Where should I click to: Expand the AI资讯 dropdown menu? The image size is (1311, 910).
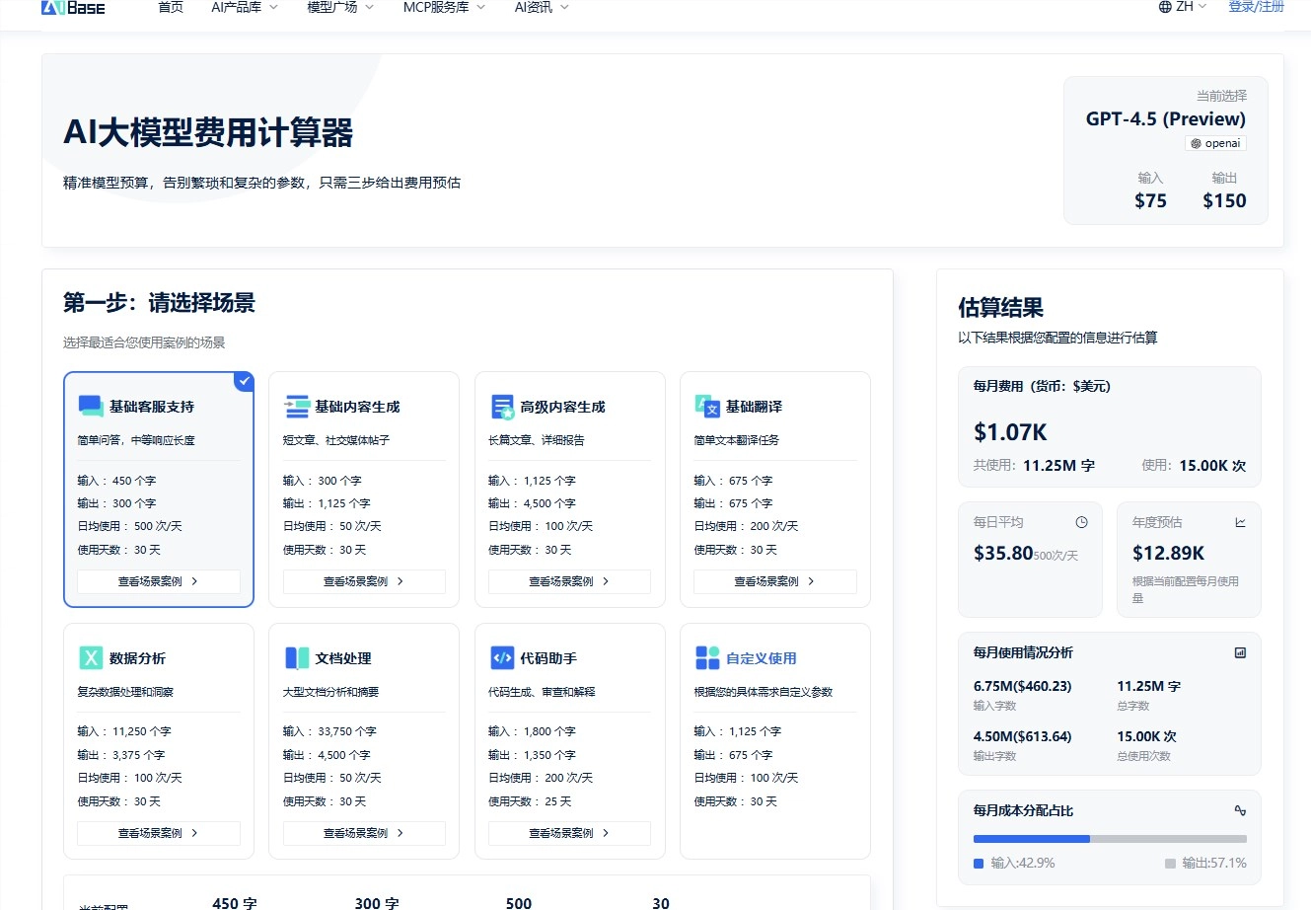(542, 7)
